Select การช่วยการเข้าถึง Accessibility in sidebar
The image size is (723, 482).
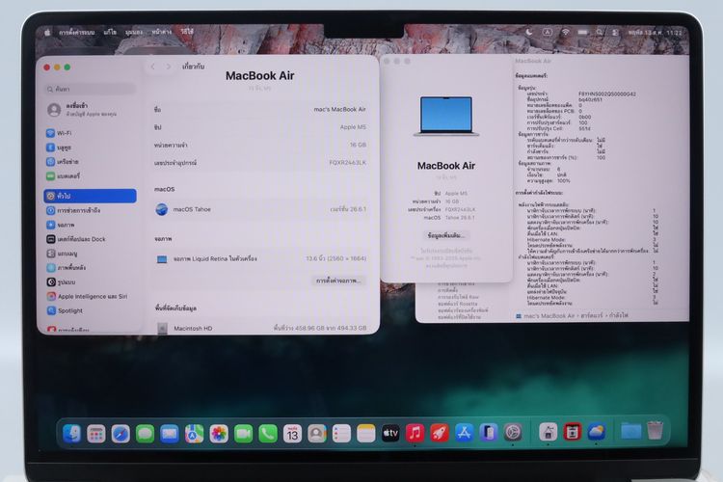coord(90,210)
